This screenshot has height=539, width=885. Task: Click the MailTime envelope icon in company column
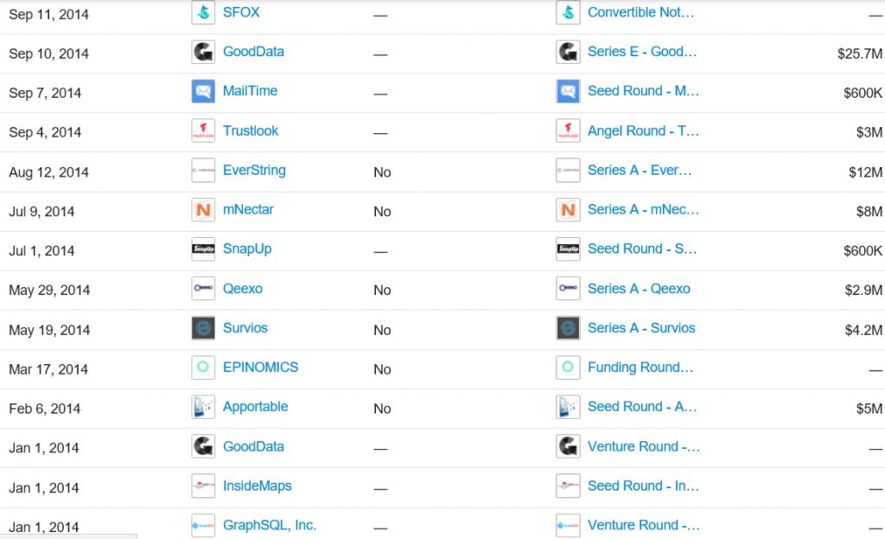(x=203, y=91)
